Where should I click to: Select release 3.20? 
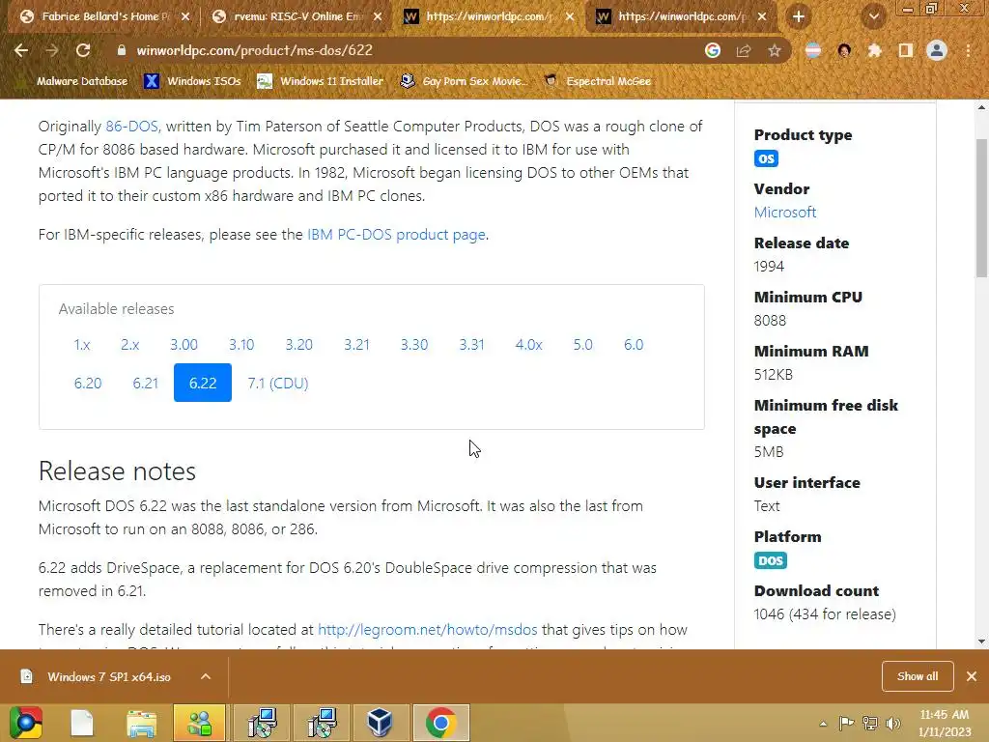(299, 345)
